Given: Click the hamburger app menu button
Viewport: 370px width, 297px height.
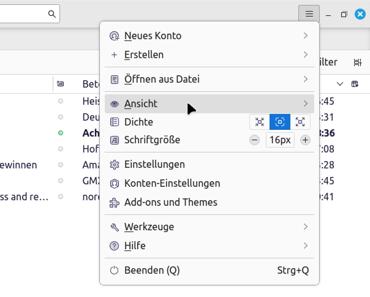Looking at the screenshot, I should 309,14.
